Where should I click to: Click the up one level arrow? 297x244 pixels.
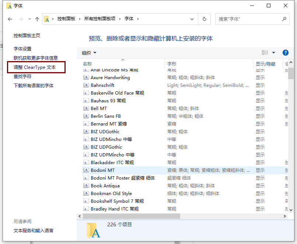[37, 19]
